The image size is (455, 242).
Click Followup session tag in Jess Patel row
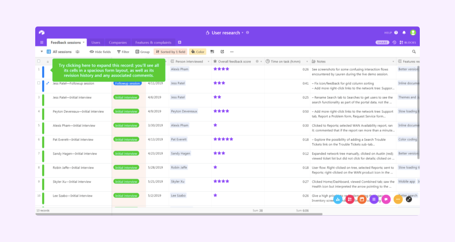[x=127, y=83]
